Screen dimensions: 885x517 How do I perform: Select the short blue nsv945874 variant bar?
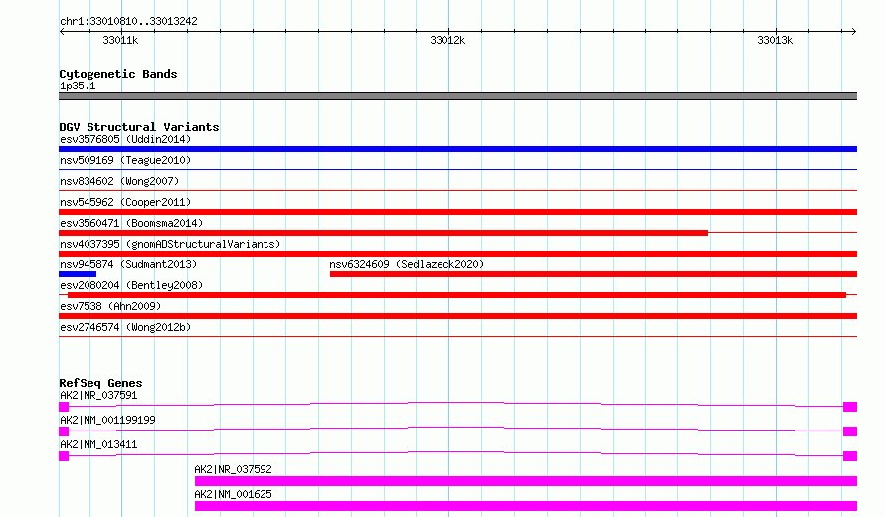(78, 274)
